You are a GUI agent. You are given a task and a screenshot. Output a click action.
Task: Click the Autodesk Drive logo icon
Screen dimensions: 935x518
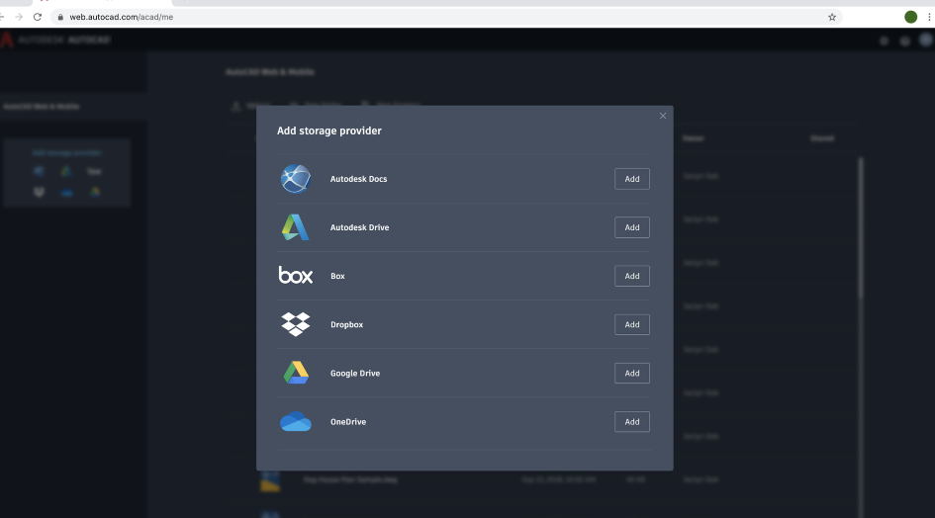296,227
